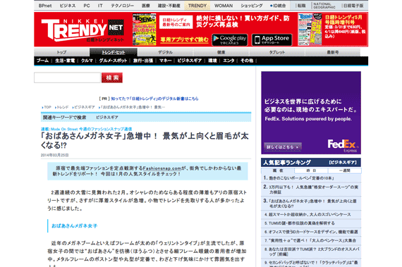Switch to the 健康 tab
Image resolution: width=402 pixels, height=267 pixels.
pyautogui.click(x=221, y=52)
